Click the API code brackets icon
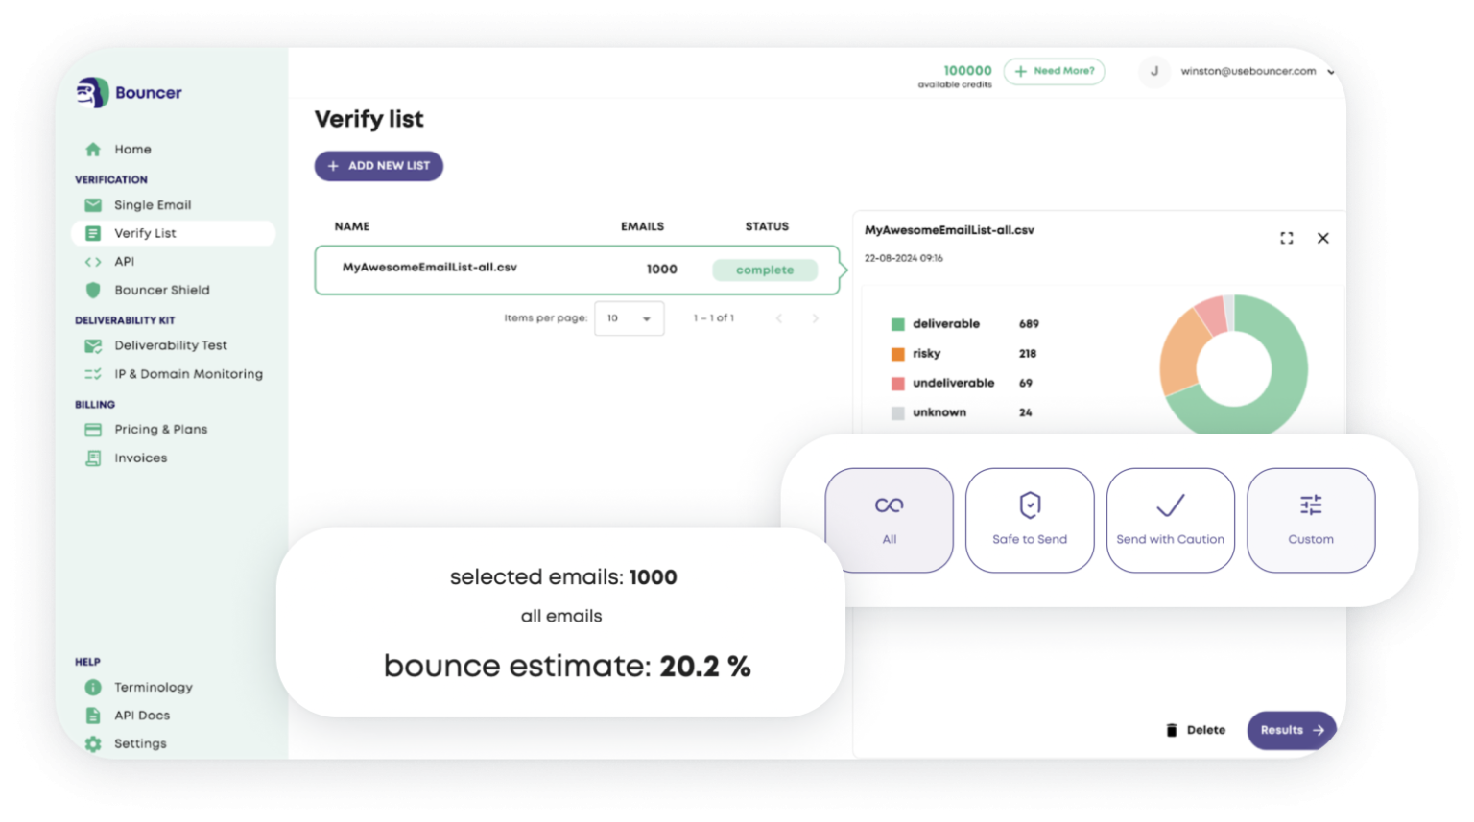Image resolution: width=1474 pixels, height=822 pixels. point(93,261)
